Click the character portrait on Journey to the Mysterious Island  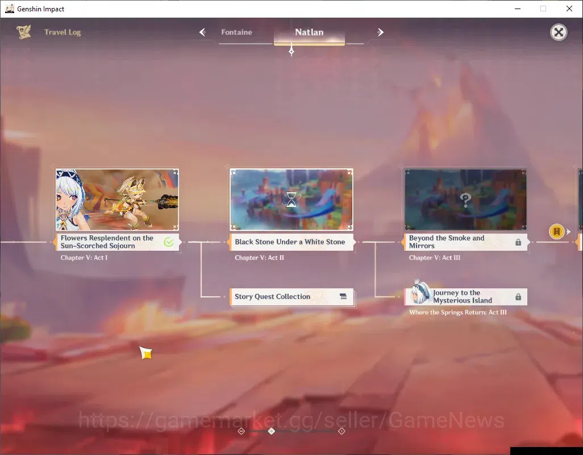(420, 292)
